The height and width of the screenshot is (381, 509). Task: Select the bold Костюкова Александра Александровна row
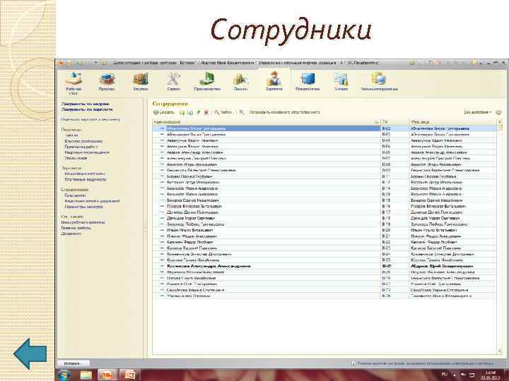tap(324, 266)
